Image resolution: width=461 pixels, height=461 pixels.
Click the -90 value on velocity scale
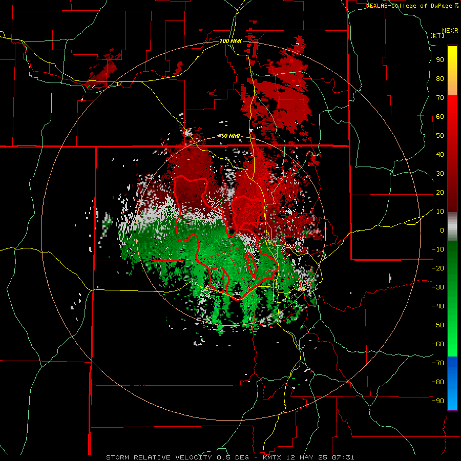[438, 401]
